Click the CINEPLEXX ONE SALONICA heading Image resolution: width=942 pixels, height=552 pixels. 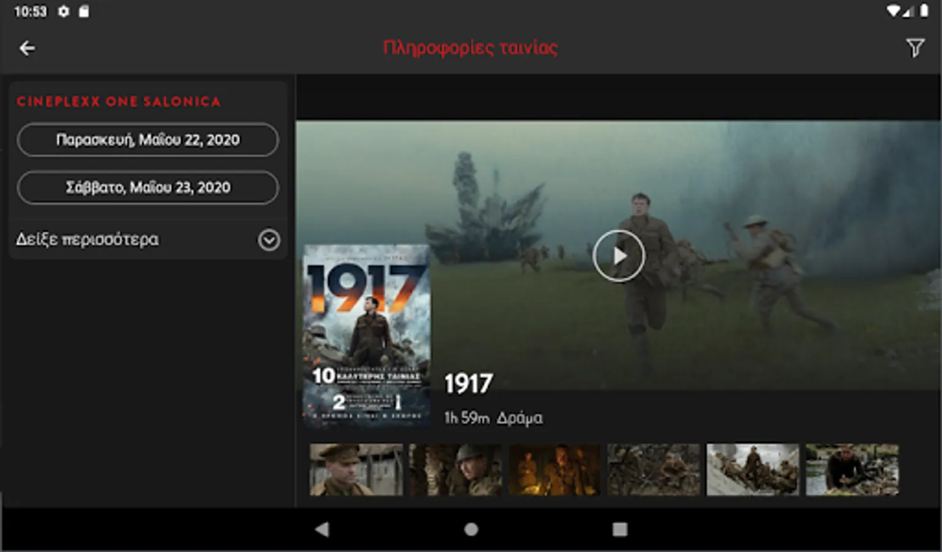[x=118, y=102]
